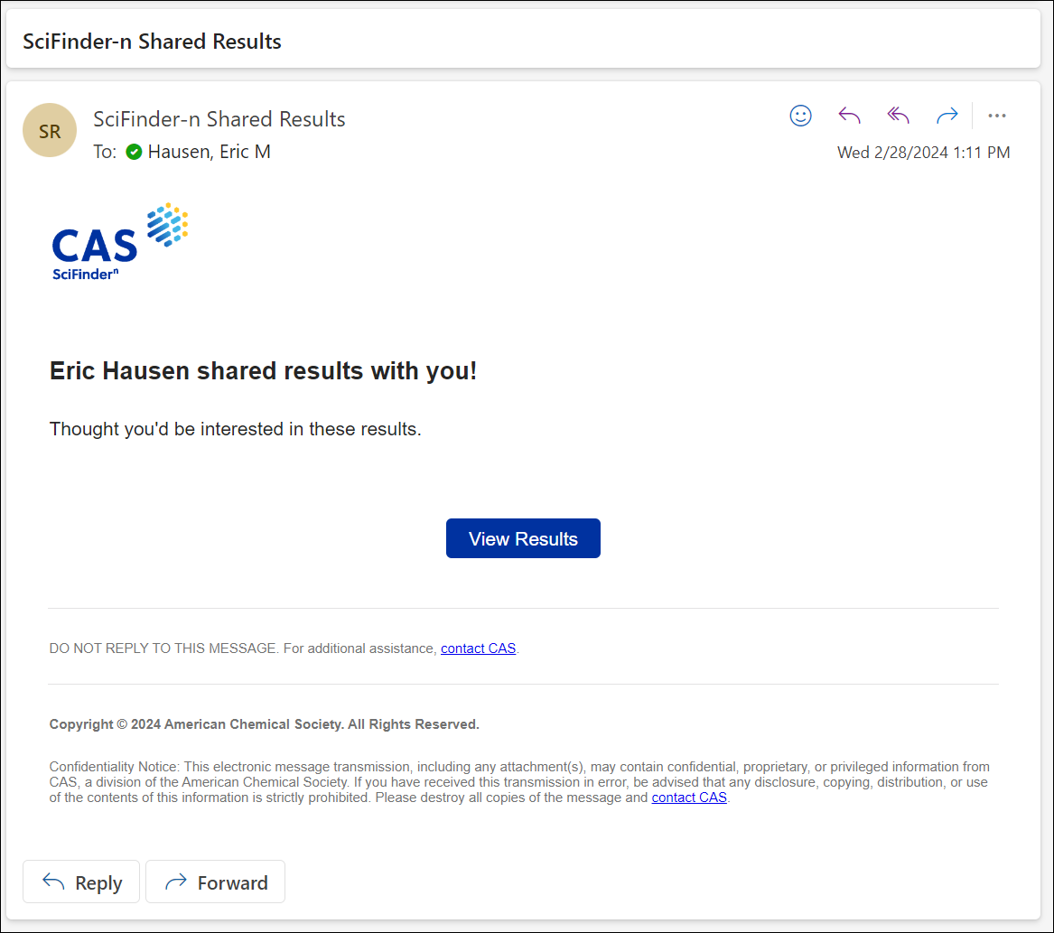This screenshot has width=1054, height=933.
Task: Click the green presence check beside Hausen
Action: 134,152
